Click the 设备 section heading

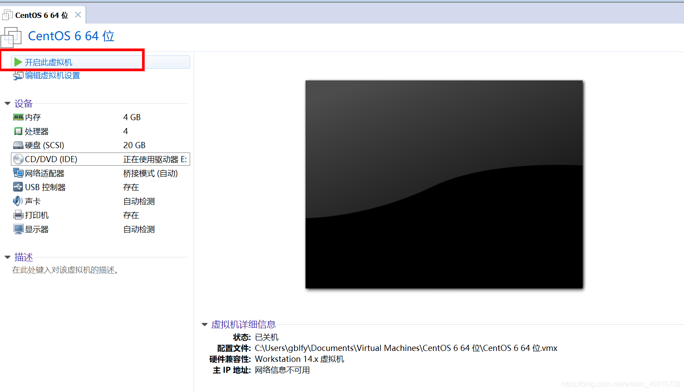(x=24, y=104)
